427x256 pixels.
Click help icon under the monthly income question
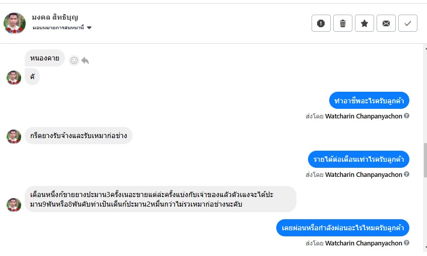(406, 174)
